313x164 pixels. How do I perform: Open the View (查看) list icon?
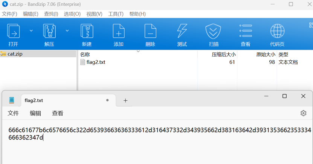click(x=246, y=31)
